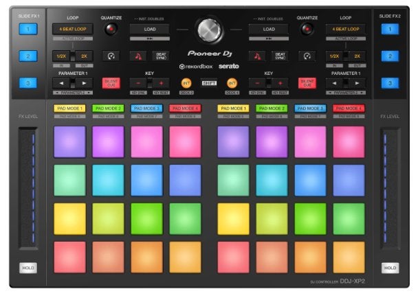Trigger Slide FX2 button 1
Image resolution: width=418 pixels, height=298 pixels.
(390, 29)
